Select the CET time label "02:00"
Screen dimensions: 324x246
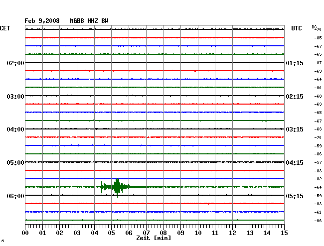(x=15, y=63)
